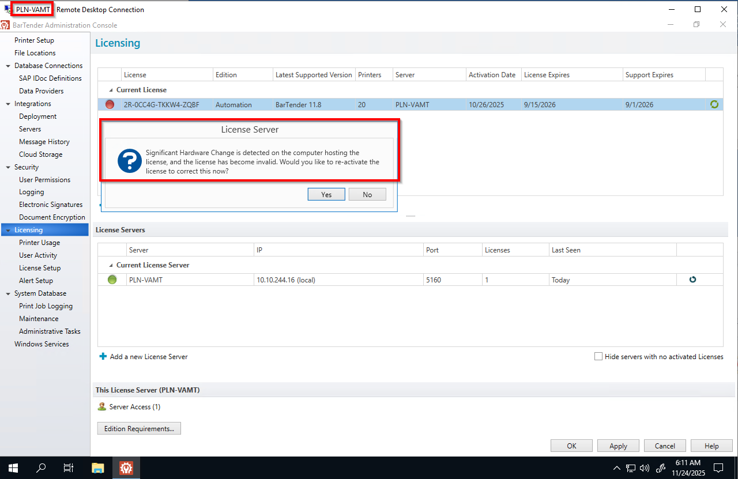Image resolution: width=738 pixels, height=479 pixels.
Task: Click the Apply button
Action: click(618, 446)
